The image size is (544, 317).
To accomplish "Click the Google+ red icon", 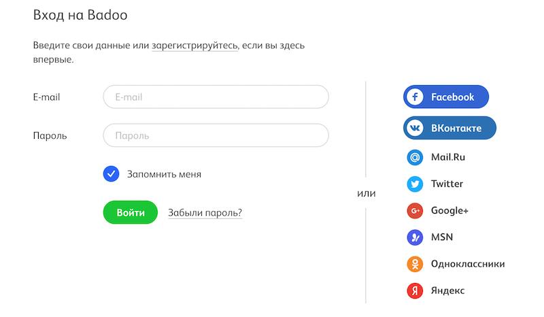I will tap(415, 211).
